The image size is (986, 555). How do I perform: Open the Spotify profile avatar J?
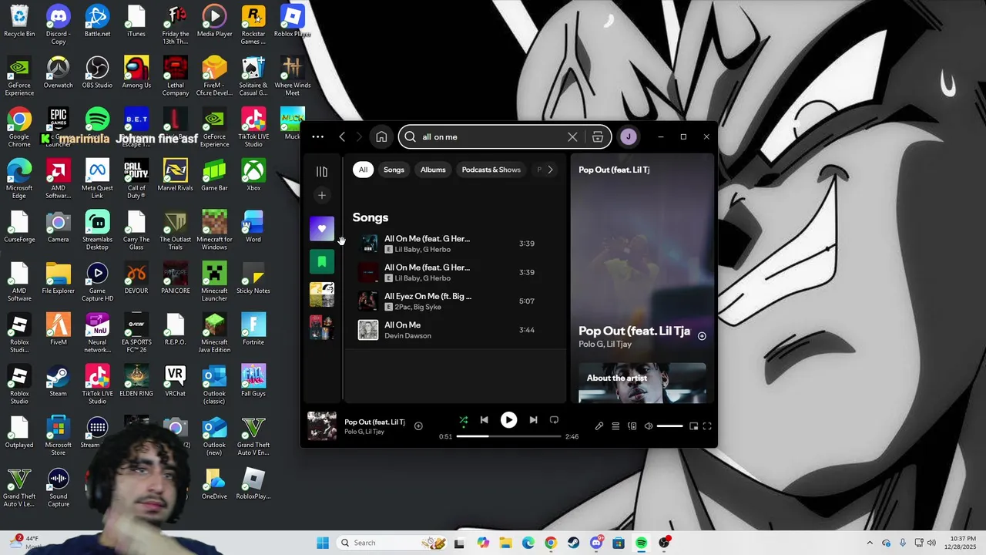pyautogui.click(x=629, y=137)
